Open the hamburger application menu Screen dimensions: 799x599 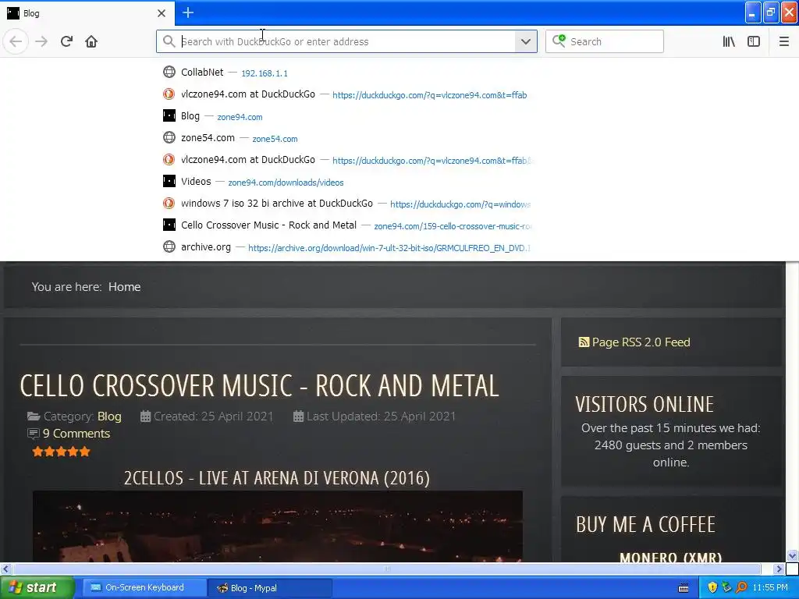tap(783, 41)
